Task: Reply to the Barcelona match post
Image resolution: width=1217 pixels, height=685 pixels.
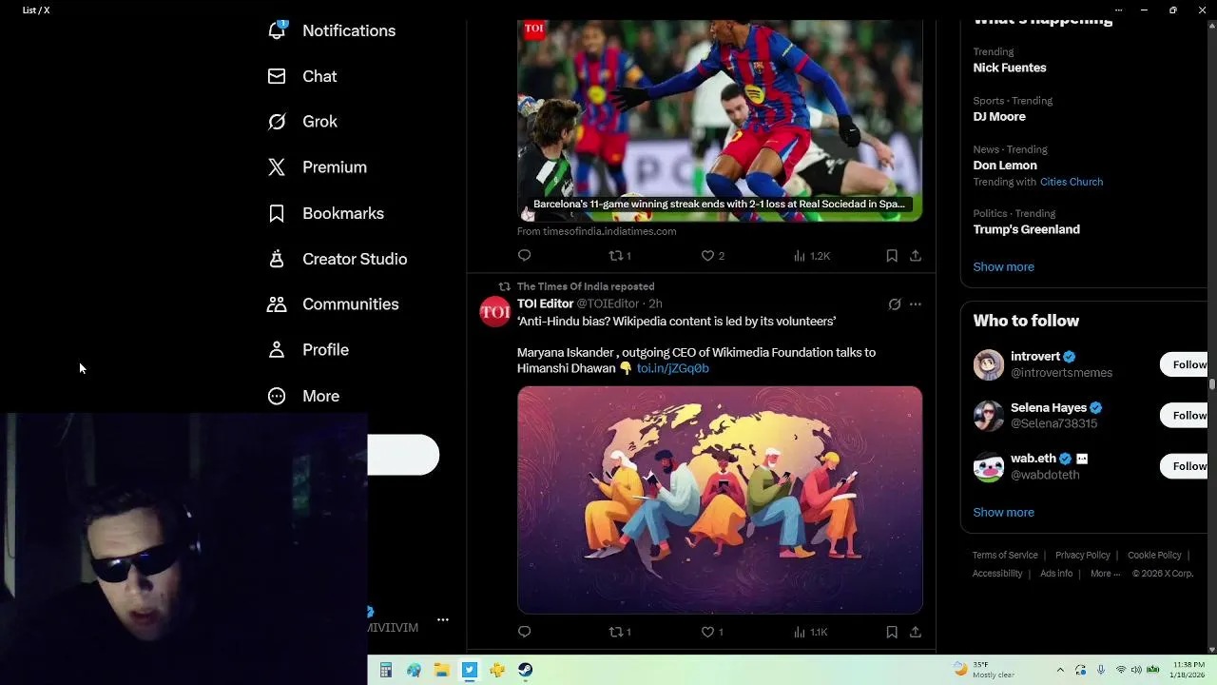Action: 525,255
